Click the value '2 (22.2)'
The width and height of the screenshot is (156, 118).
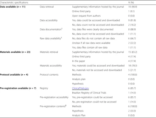[132, 43]
